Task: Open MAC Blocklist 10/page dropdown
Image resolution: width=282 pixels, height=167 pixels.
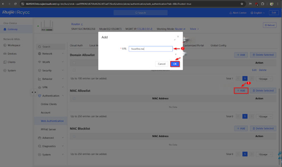Action: tap(264, 154)
